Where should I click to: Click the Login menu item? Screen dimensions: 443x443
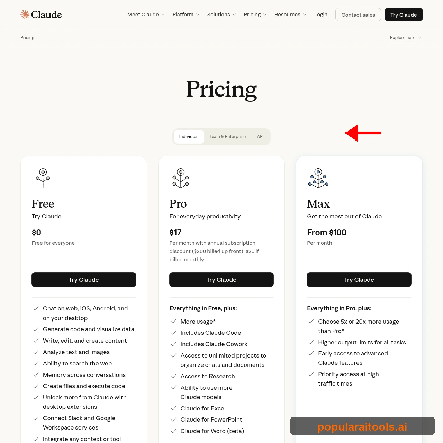[x=320, y=15]
